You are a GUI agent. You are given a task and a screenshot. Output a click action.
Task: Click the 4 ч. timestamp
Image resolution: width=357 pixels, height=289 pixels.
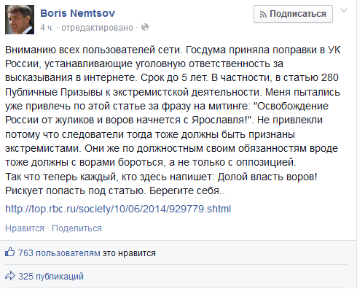coord(47,28)
